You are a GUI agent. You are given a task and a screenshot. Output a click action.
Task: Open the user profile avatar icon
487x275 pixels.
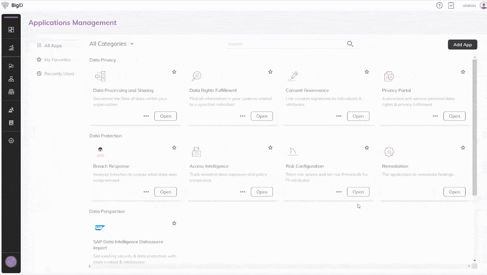click(x=483, y=6)
